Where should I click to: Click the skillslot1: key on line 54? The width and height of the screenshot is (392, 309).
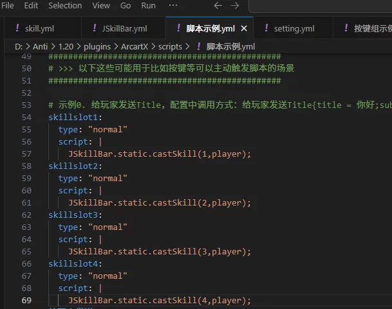coord(75,118)
